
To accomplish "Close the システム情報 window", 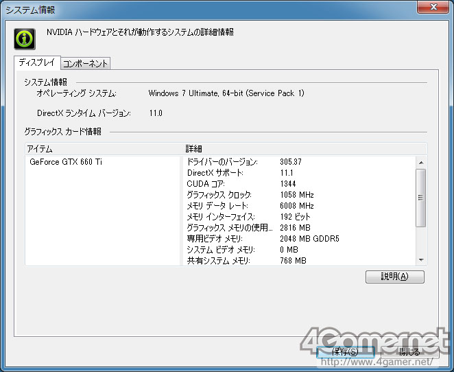I will 433,7.
